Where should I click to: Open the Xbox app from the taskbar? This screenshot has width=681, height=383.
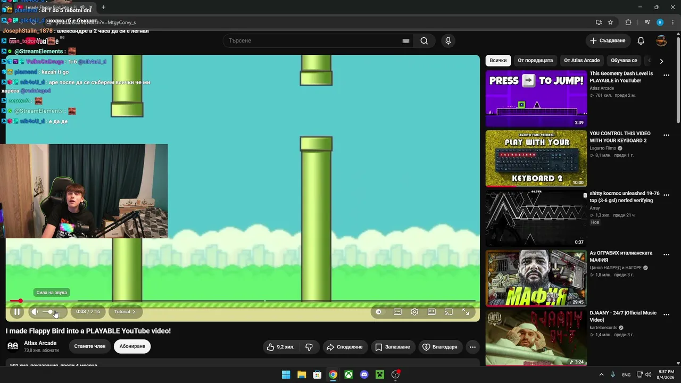pyautogui.click(x=348, y=374)
